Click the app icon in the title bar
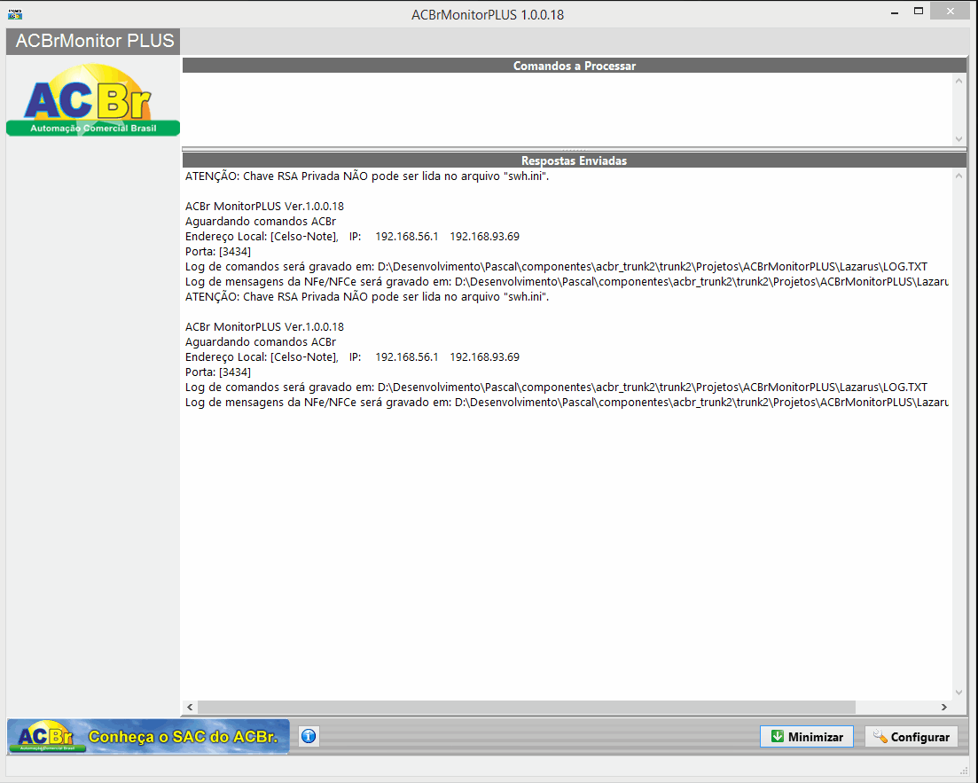 coord(15,13)
